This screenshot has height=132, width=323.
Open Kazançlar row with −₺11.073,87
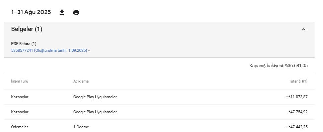pos(159,97)
